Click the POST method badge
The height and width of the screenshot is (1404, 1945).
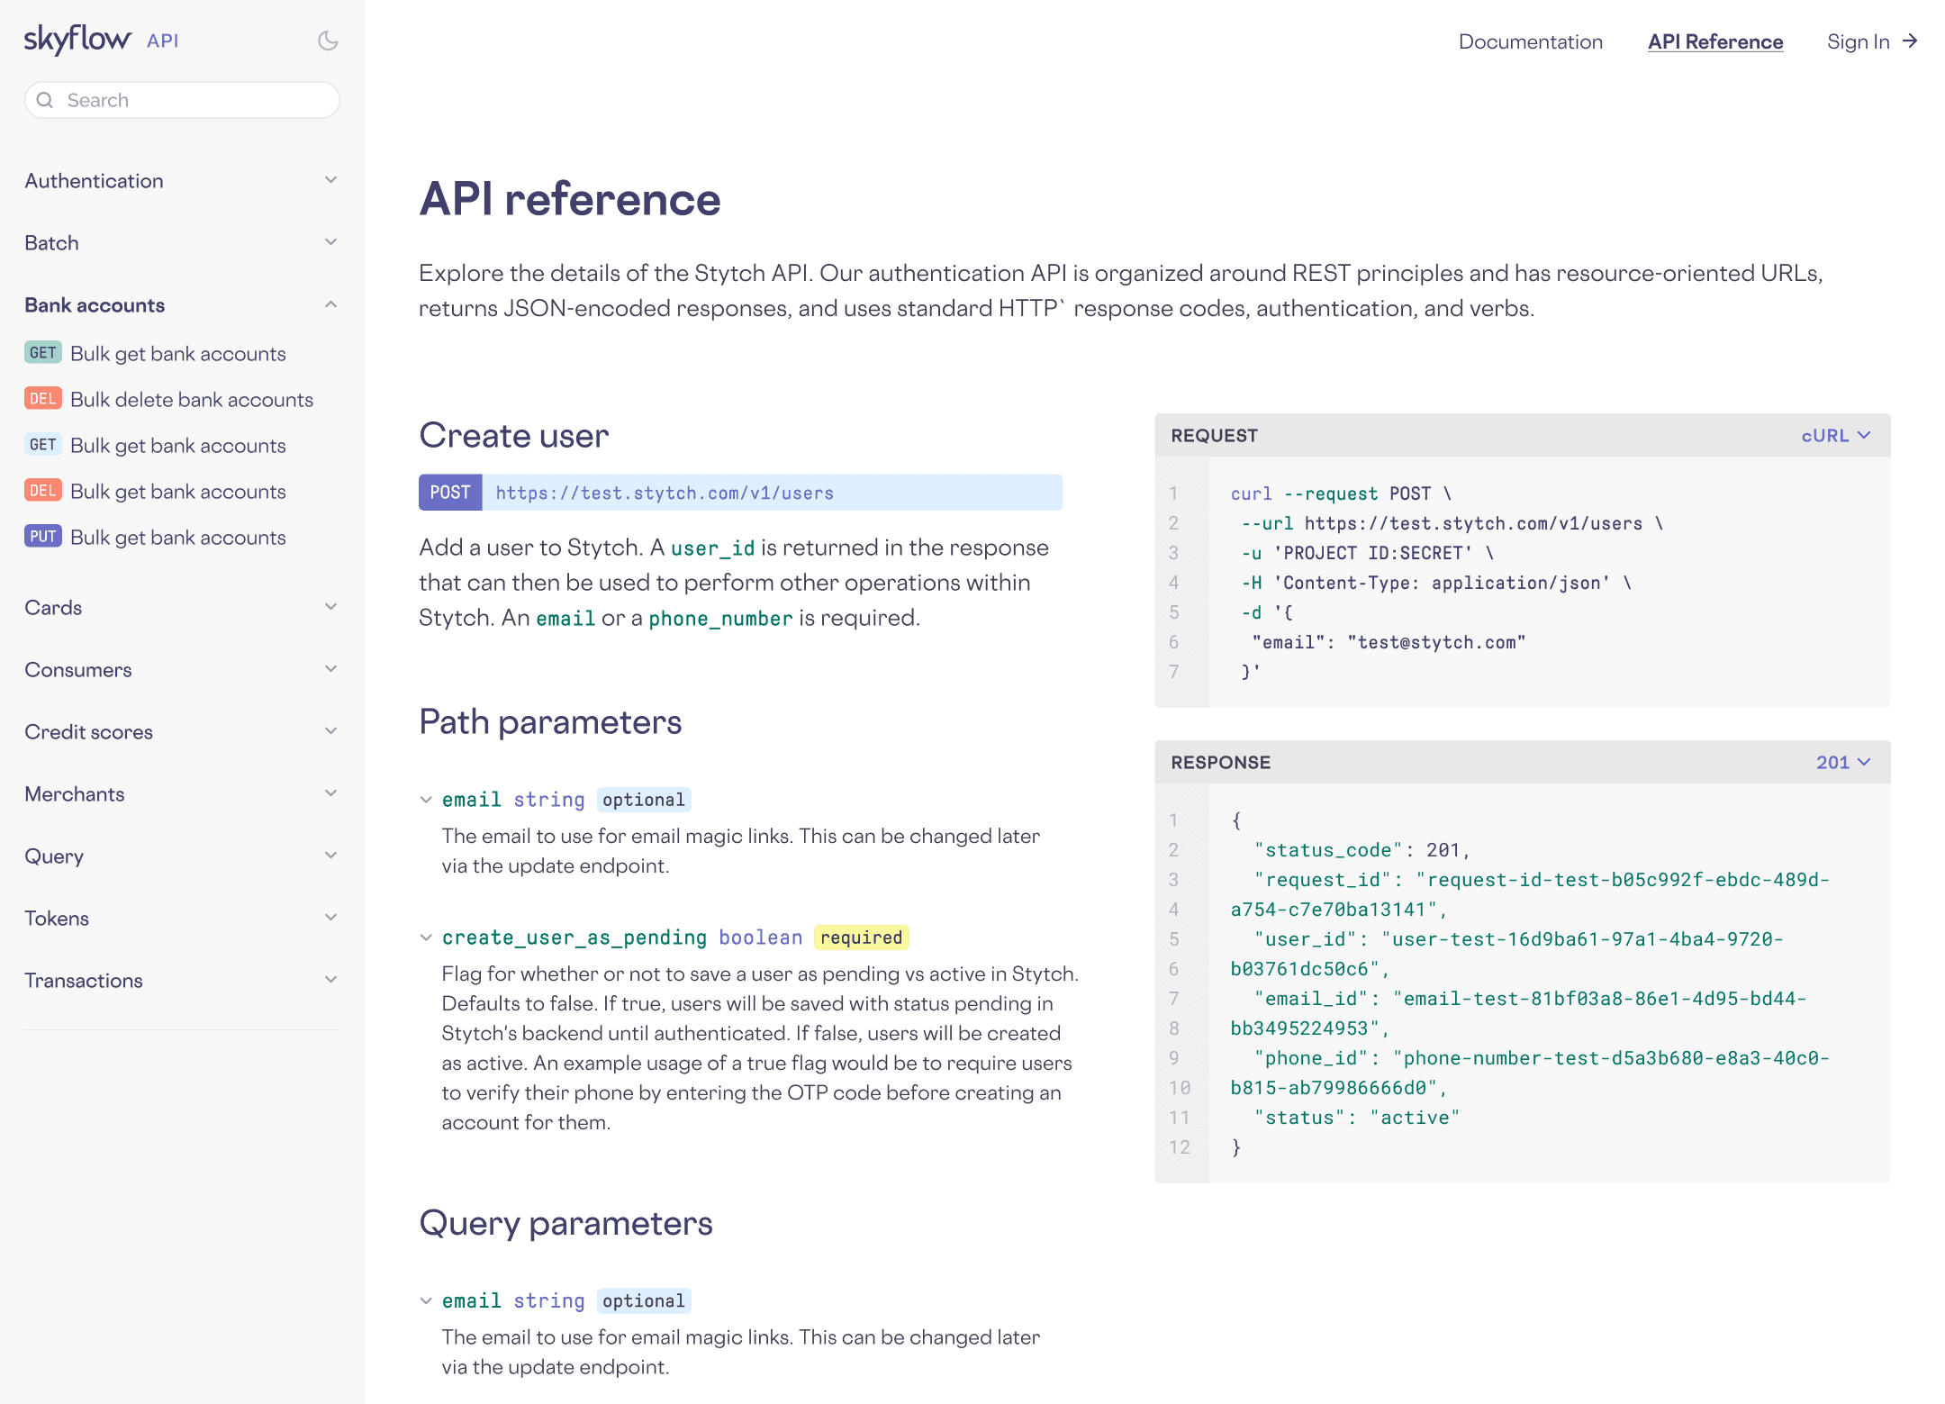450,493
